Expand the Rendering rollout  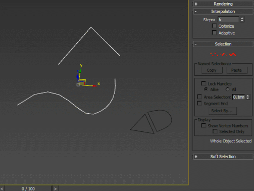[x=223, y=4]
